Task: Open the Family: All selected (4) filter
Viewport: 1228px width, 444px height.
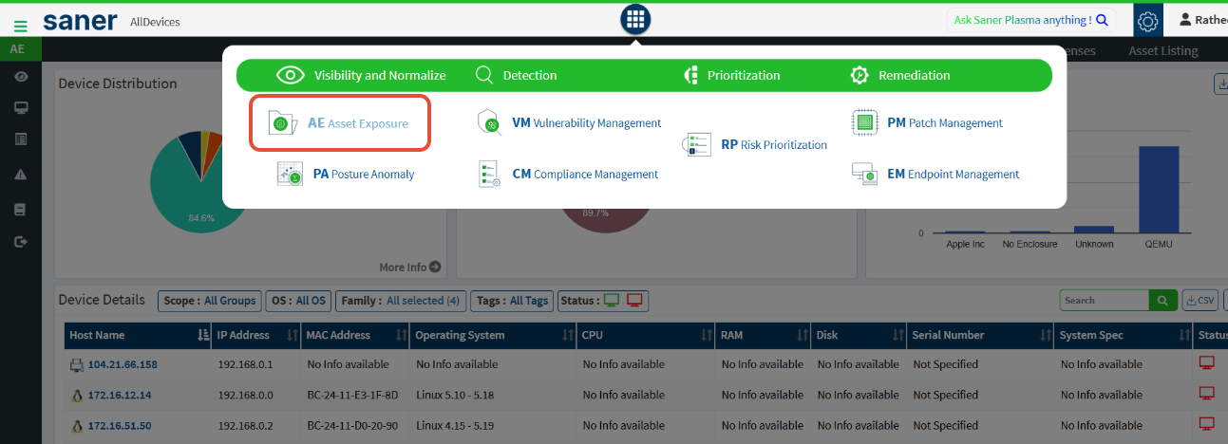Action: (x=401, y=301)
